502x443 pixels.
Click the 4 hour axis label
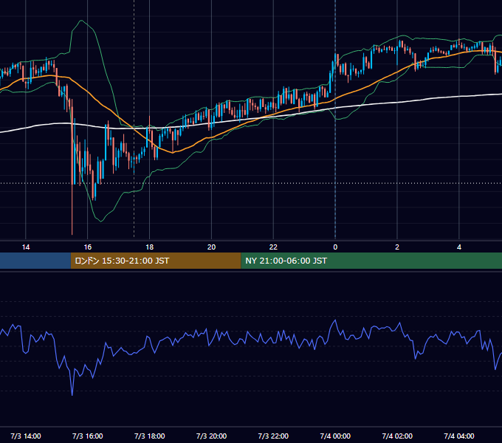point(459,247)
